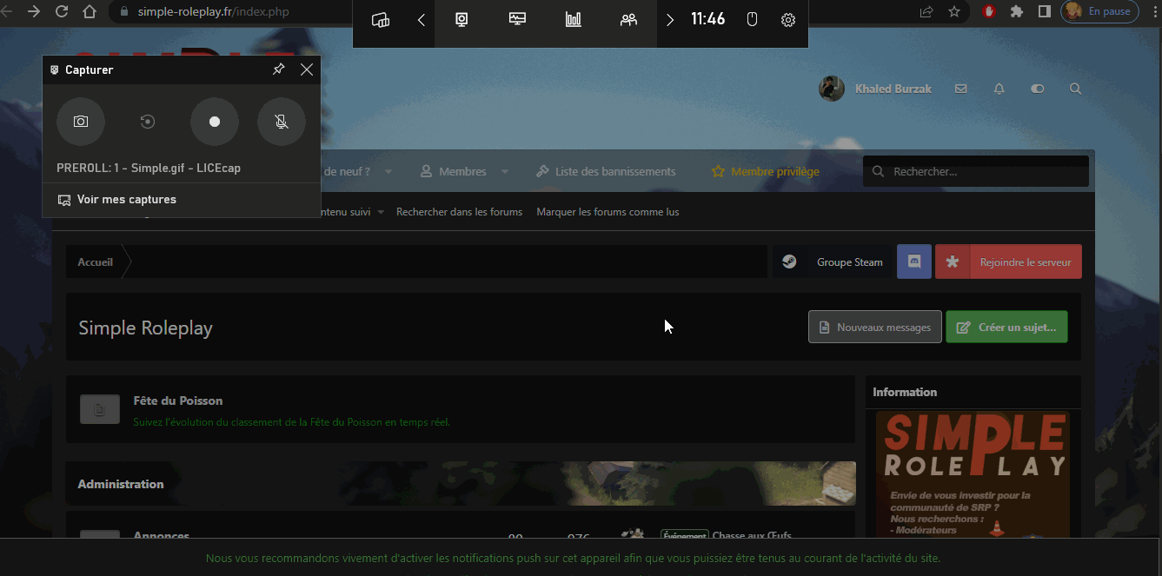Screen dimensions: 1162x576
Task: Click the Information sidebar heading
Action: pyautogui.click(x=905, y=392)
